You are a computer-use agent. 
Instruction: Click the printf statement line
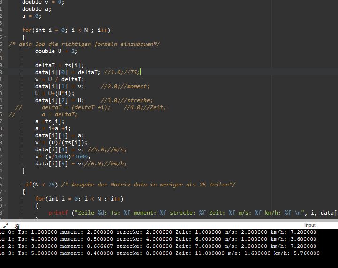[x=193, y=213]
